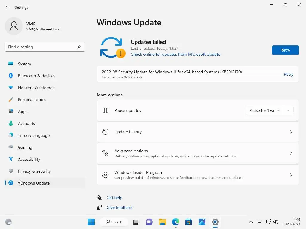Open Chat app on the taskbar
The image size is (306, 229).
[x=149, y=222]
